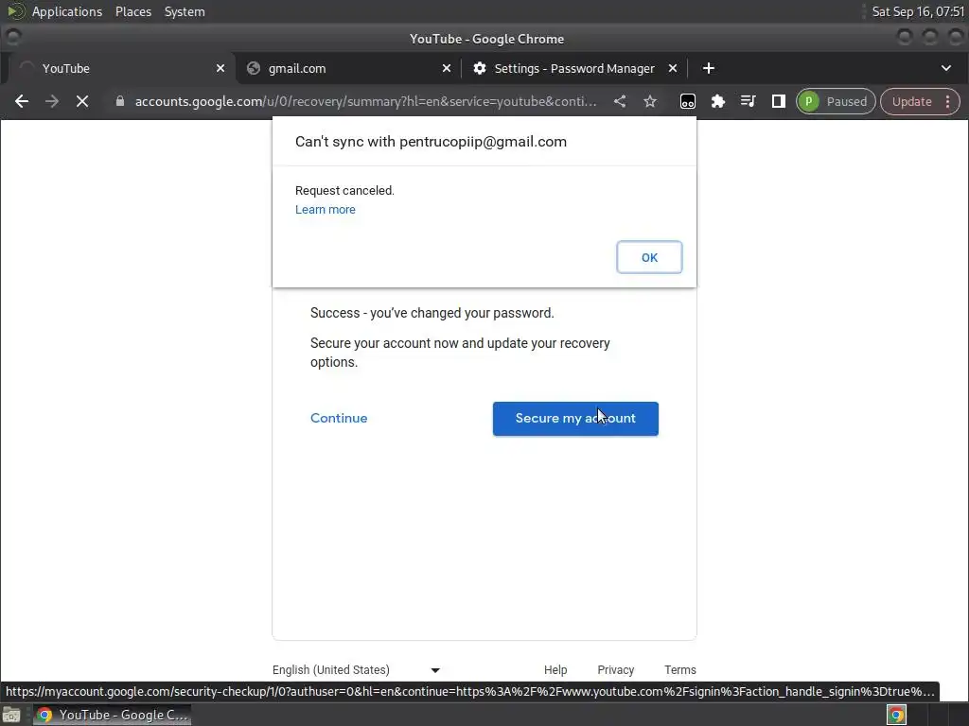Open Chrome three-dot menu
The height and width of the screenshot is (726, 969).
point(948,101)
